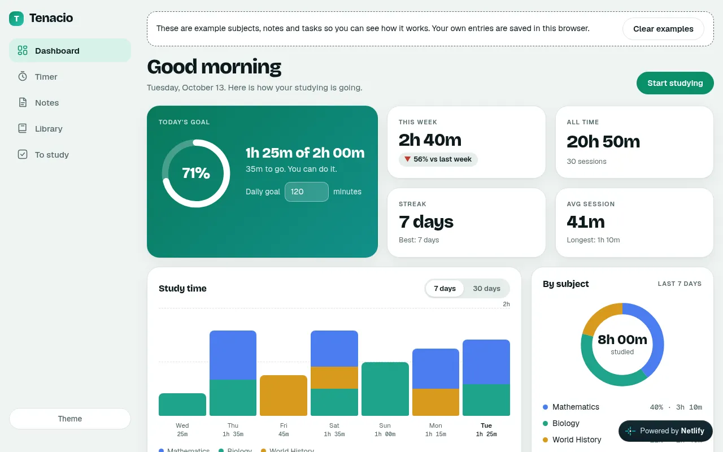Click the "Longest: 1h 10m" text
The width and height of the screenshot is (723, 452).
593,240
